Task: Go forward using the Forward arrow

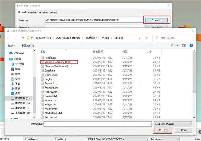Action: click(14, 38)
